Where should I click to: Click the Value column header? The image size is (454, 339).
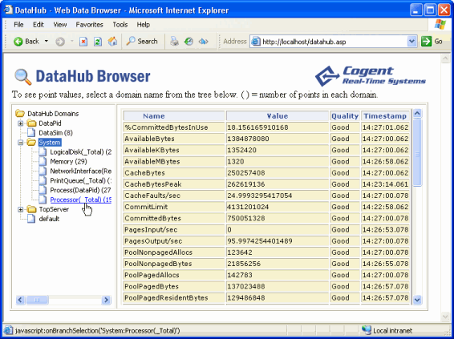click(278, 116)
